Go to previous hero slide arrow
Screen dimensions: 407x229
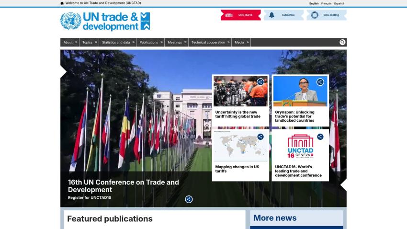64,72
